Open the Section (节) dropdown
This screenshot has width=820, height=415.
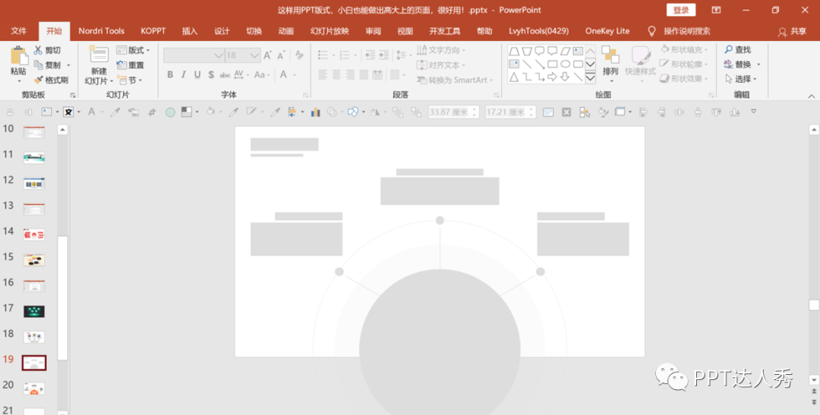(130, 80)
